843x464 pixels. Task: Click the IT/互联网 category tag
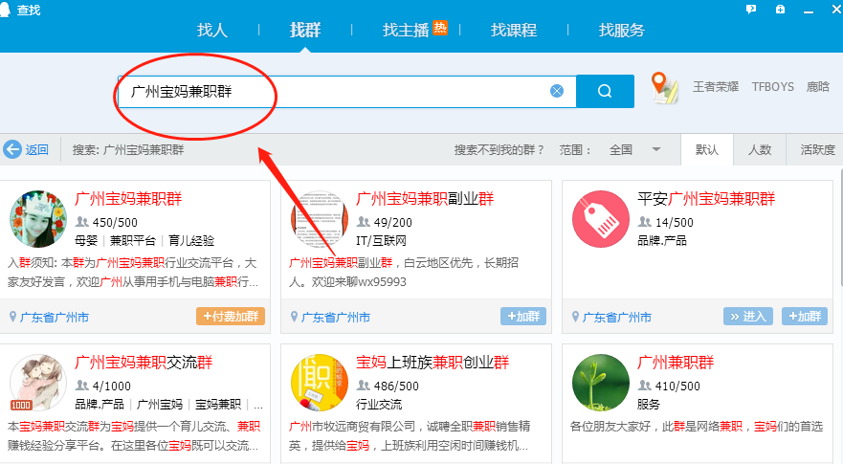[381, 240]
